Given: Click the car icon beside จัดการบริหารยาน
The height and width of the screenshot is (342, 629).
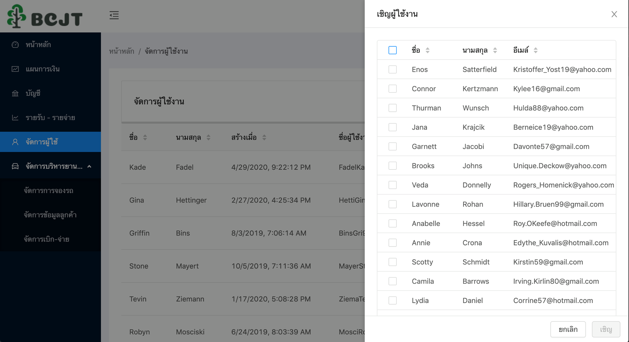Looking at the screenshot, I should click(x=15, y=166).
